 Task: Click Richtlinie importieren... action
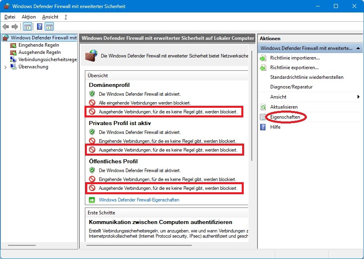pyautogui.click(x=295, y=58)
